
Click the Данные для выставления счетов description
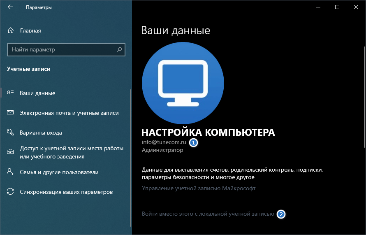[x=232, y=173]
